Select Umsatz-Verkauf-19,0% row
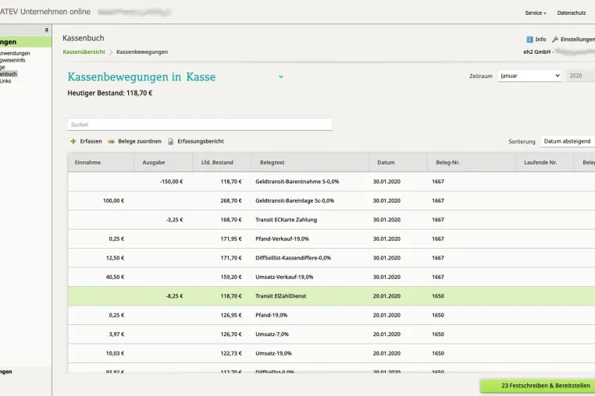The image size is (595, 396). [x=331, y=277]
